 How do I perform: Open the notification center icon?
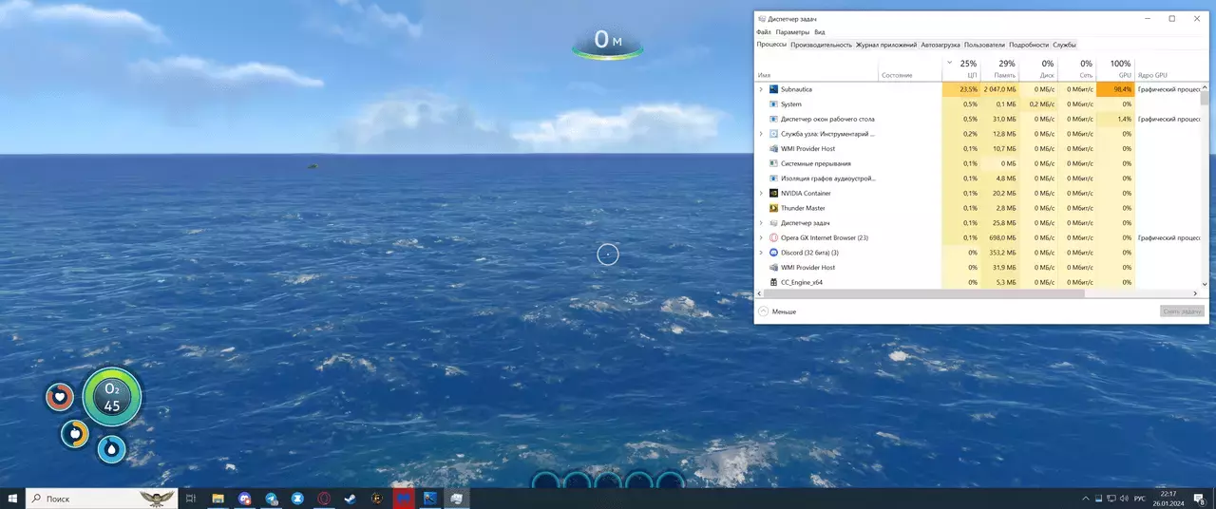(x=1198, y=499)
